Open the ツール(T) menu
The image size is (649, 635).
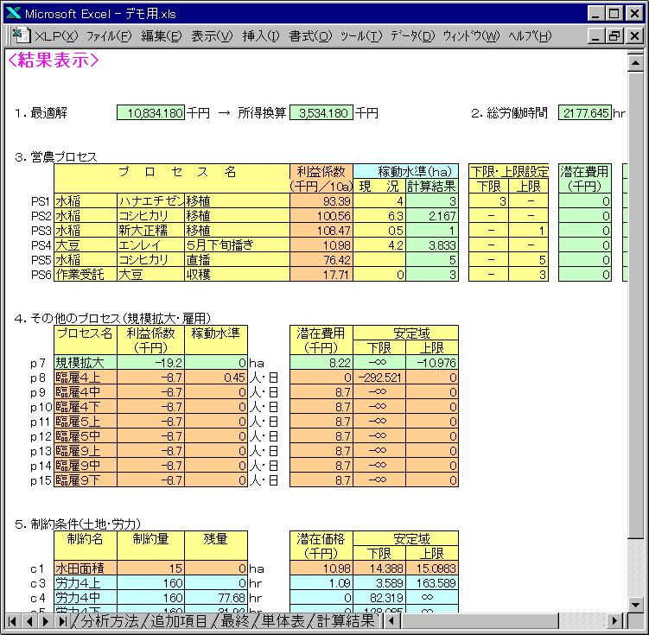(x=361, y=35)
